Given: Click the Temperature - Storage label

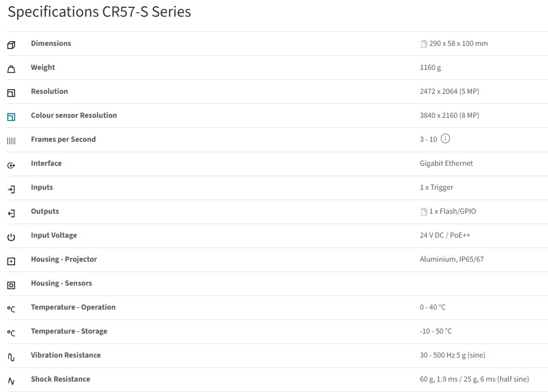Looking at the screenshot, I should tap(69, 331).
